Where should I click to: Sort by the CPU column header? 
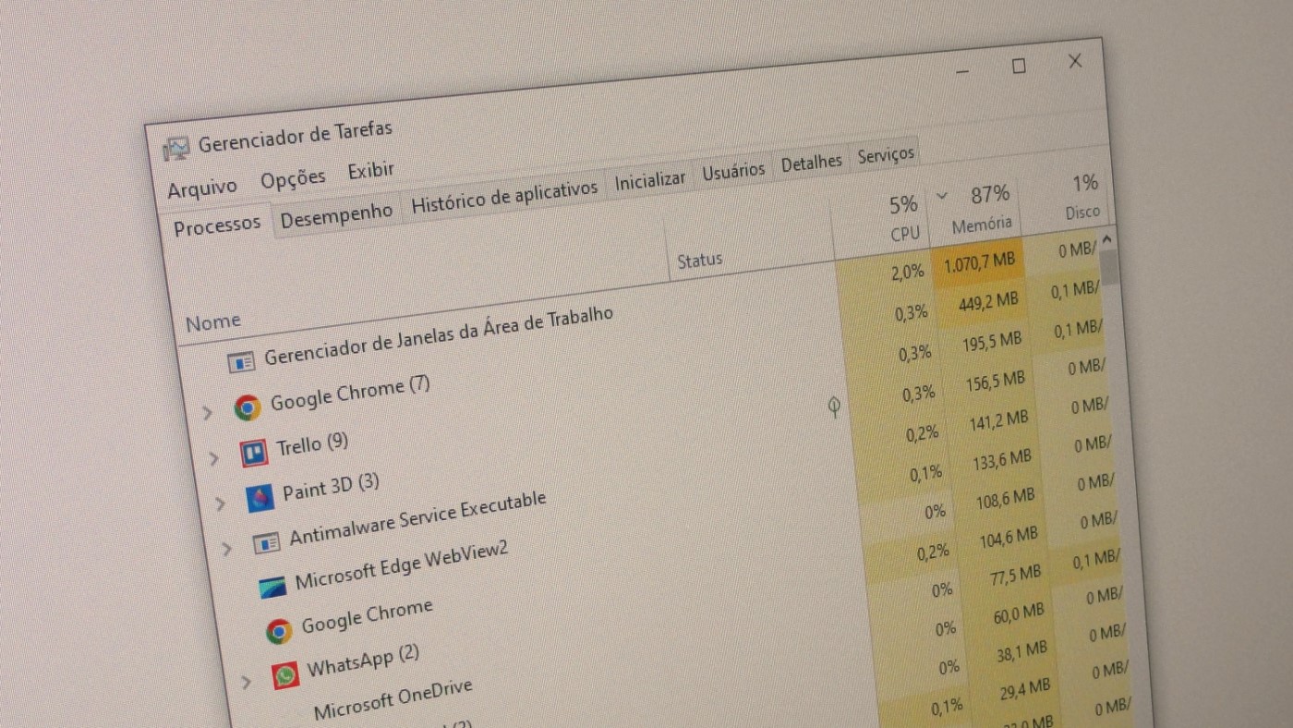pos(905,235)
